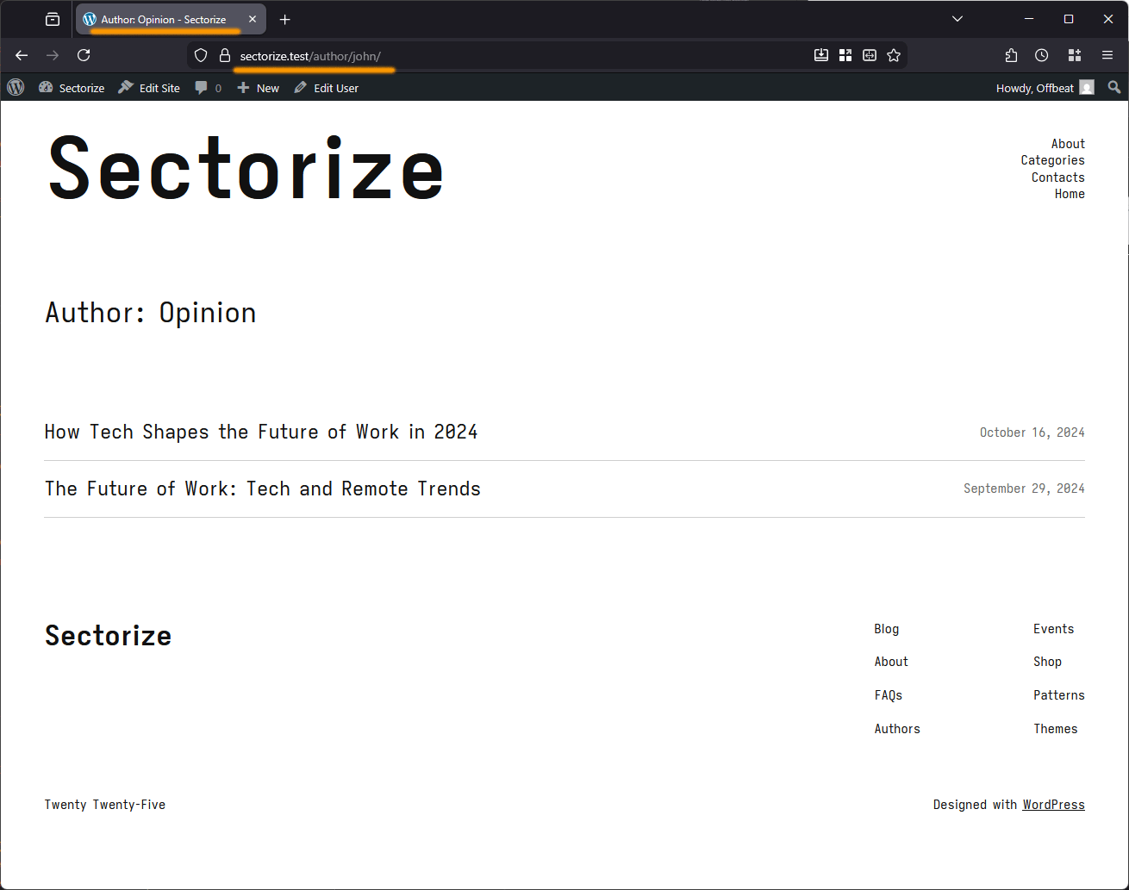Open Categories in the site navigation

1052,160
